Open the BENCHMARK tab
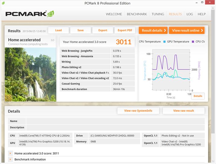 [137, 14]
